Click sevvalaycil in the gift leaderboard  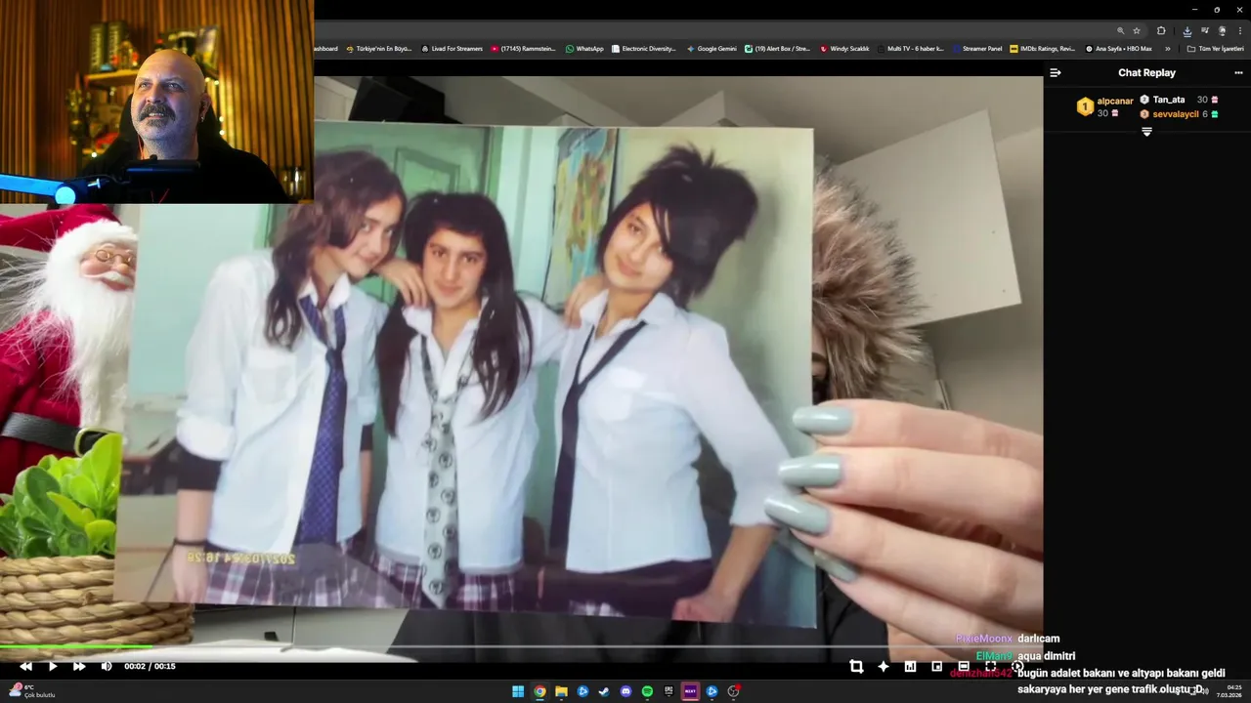[x=1176, y=114]
